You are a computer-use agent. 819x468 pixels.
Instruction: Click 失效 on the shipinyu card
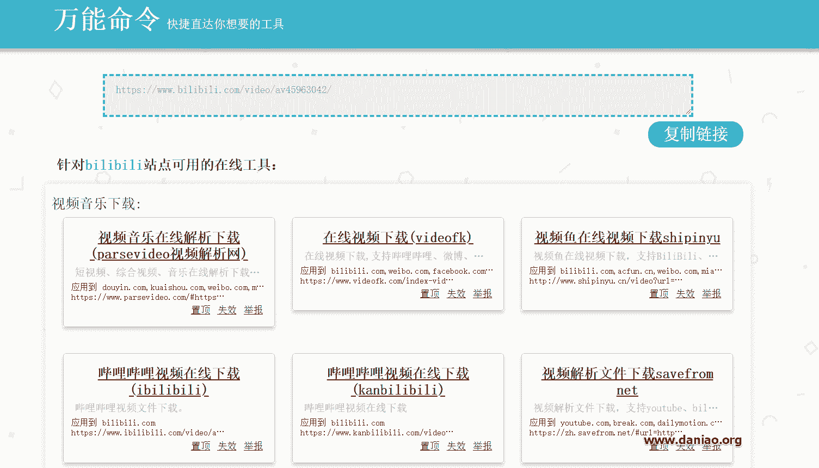(685, 293)
